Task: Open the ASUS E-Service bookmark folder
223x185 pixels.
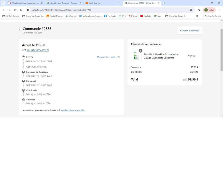Action: (11, 16)
